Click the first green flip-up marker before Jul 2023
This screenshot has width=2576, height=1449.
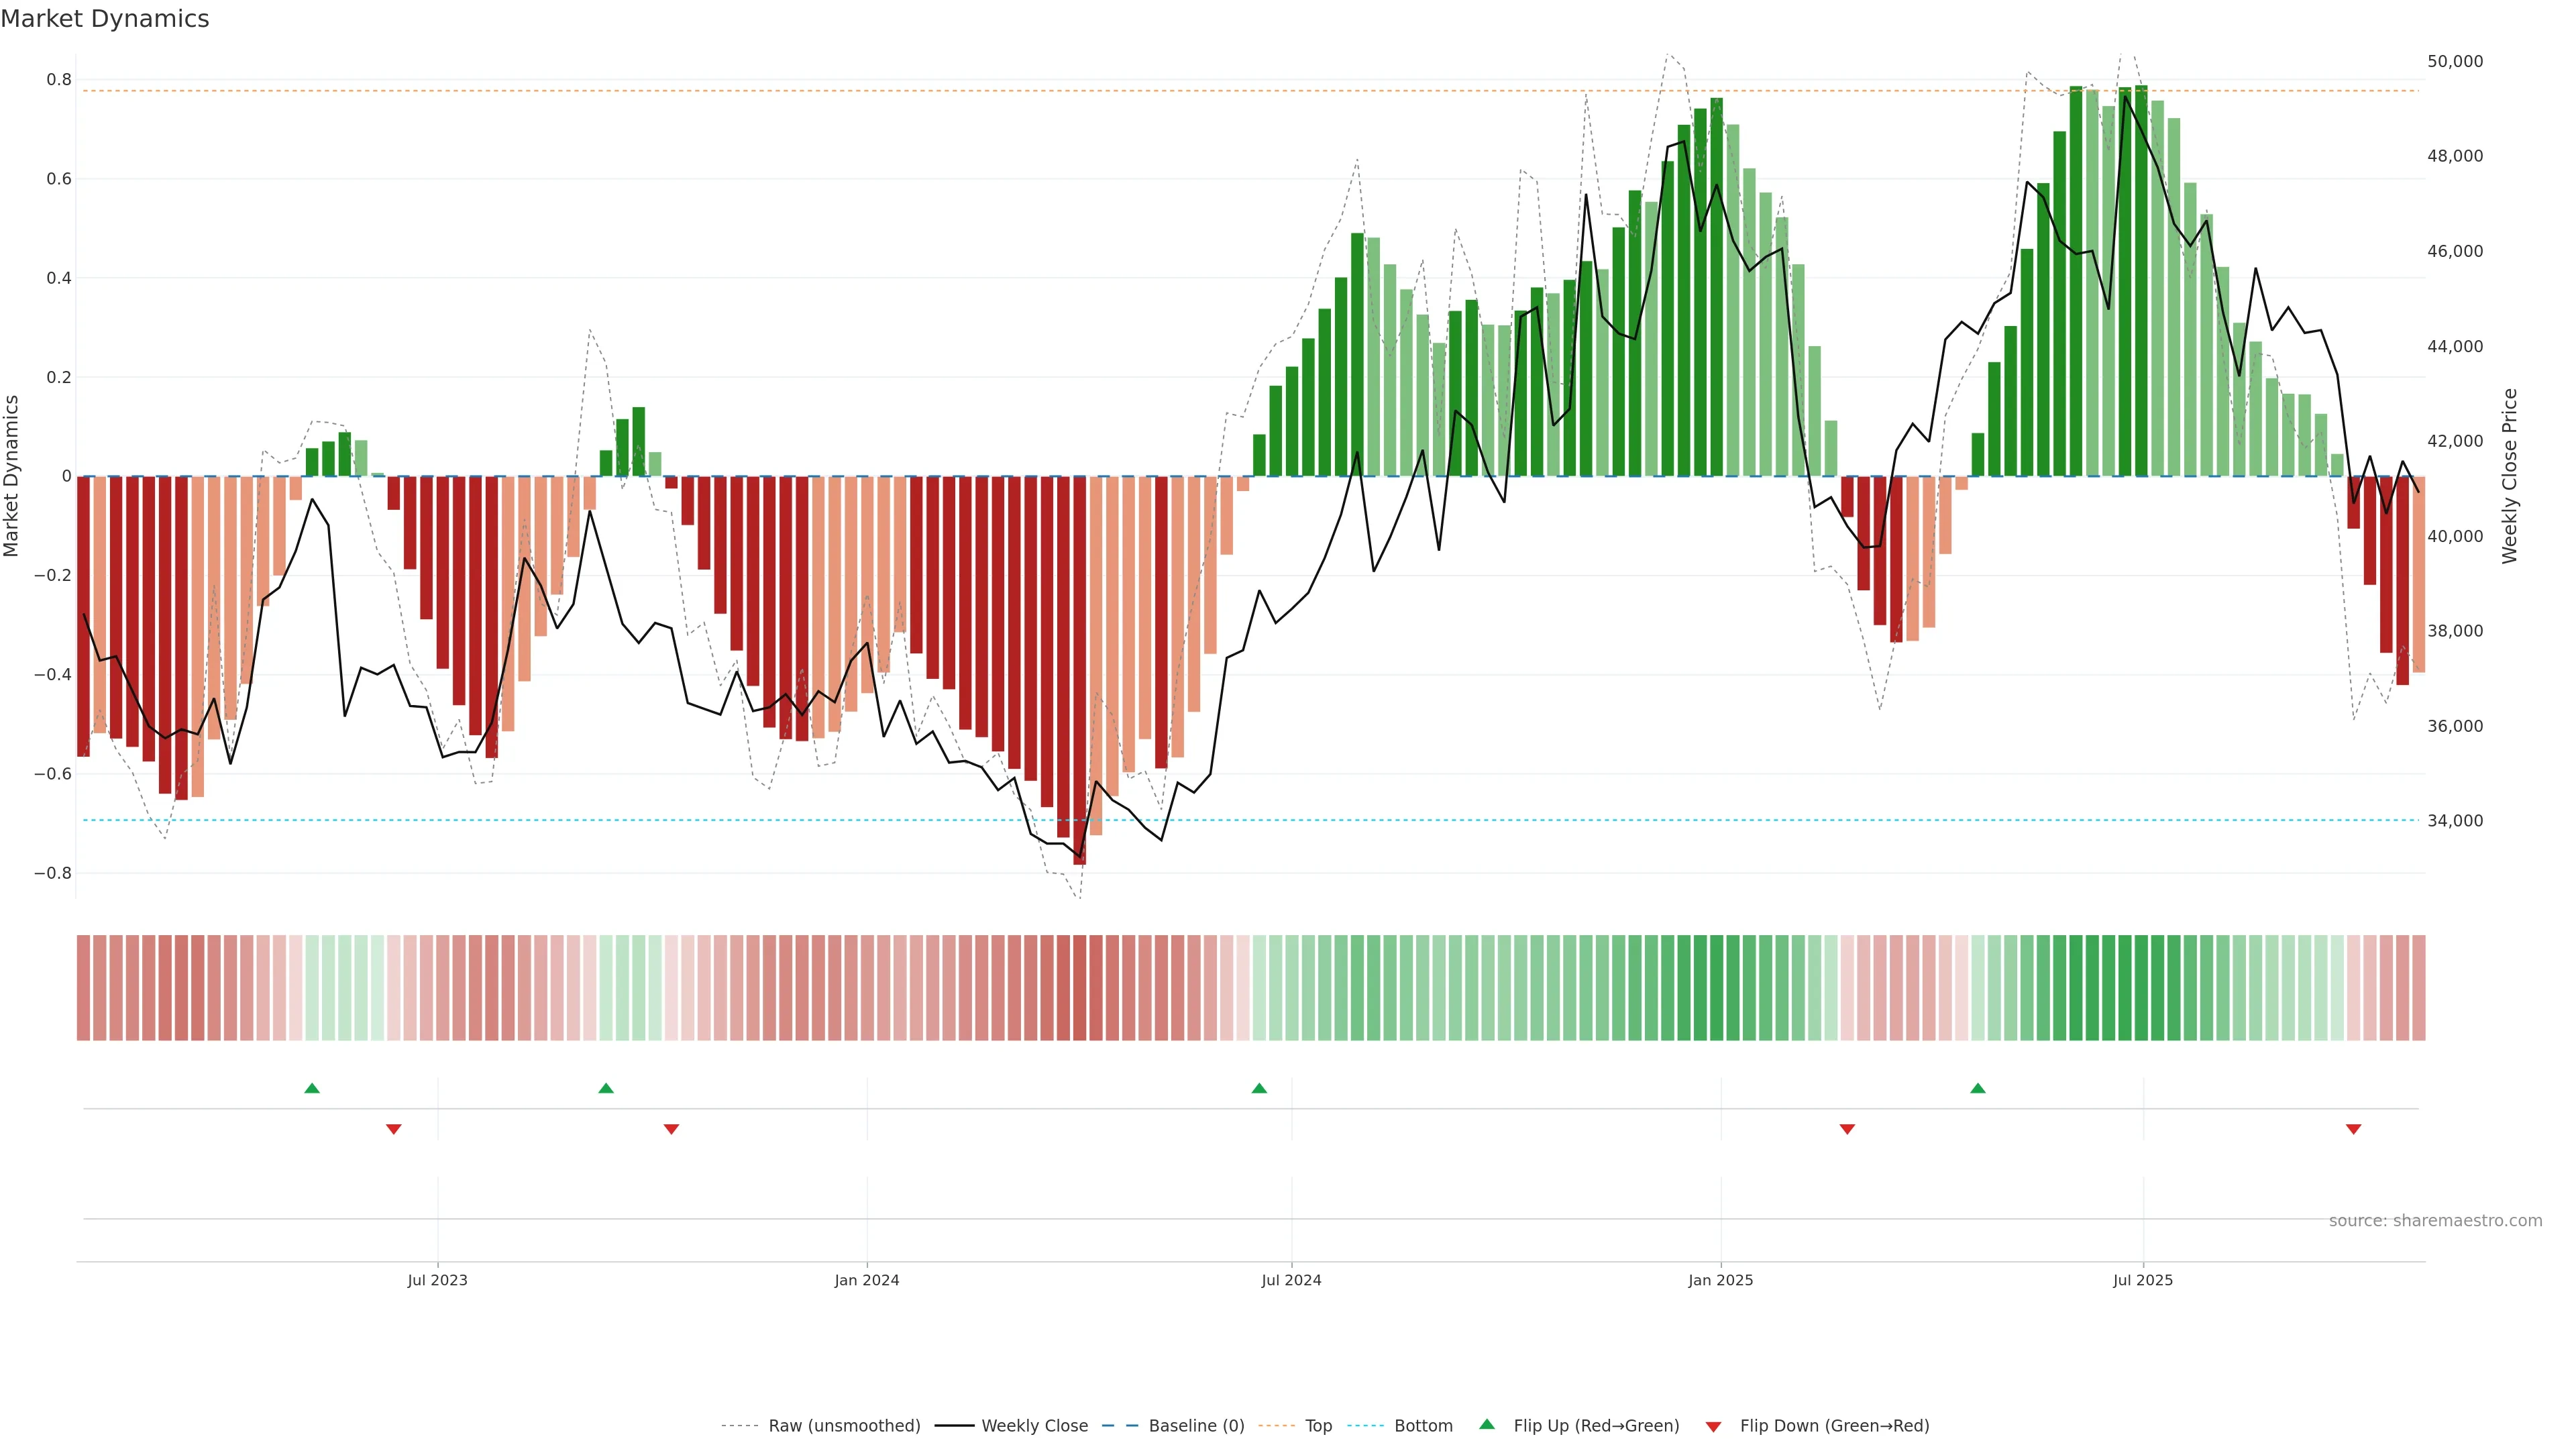312,1088
